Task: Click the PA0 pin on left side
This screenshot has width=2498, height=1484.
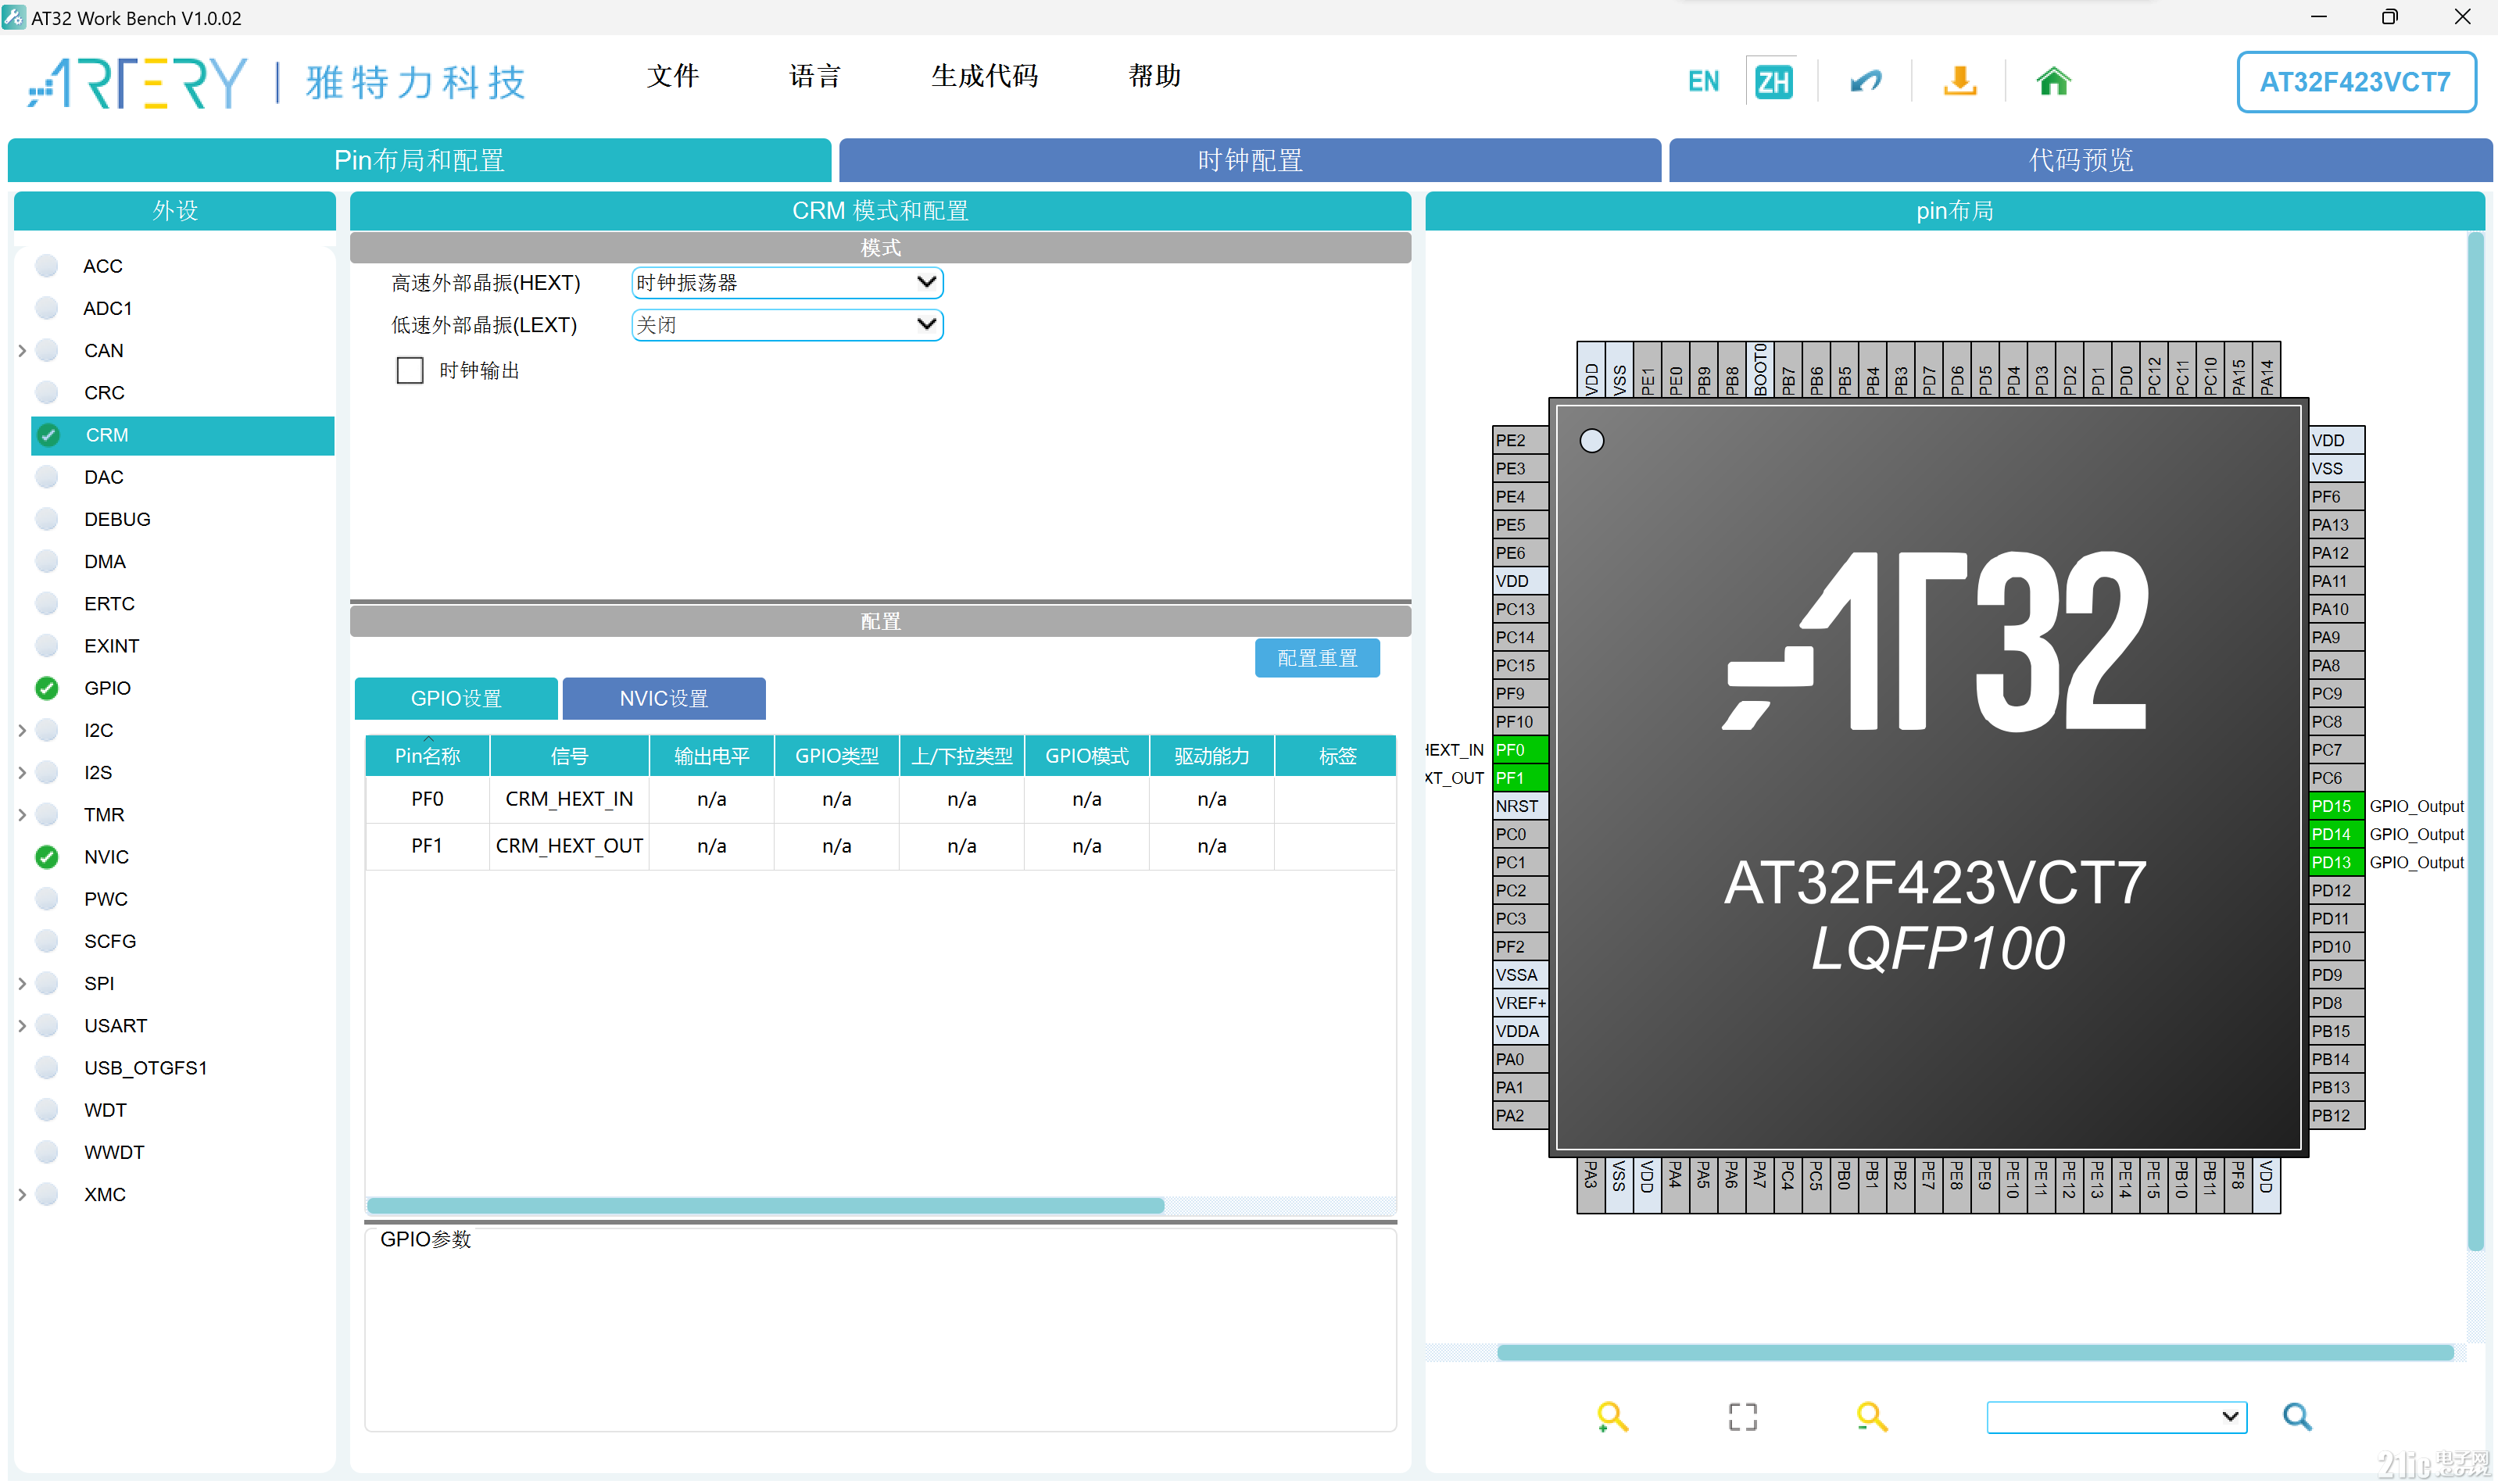Action: click(x=1519, y=1059)
